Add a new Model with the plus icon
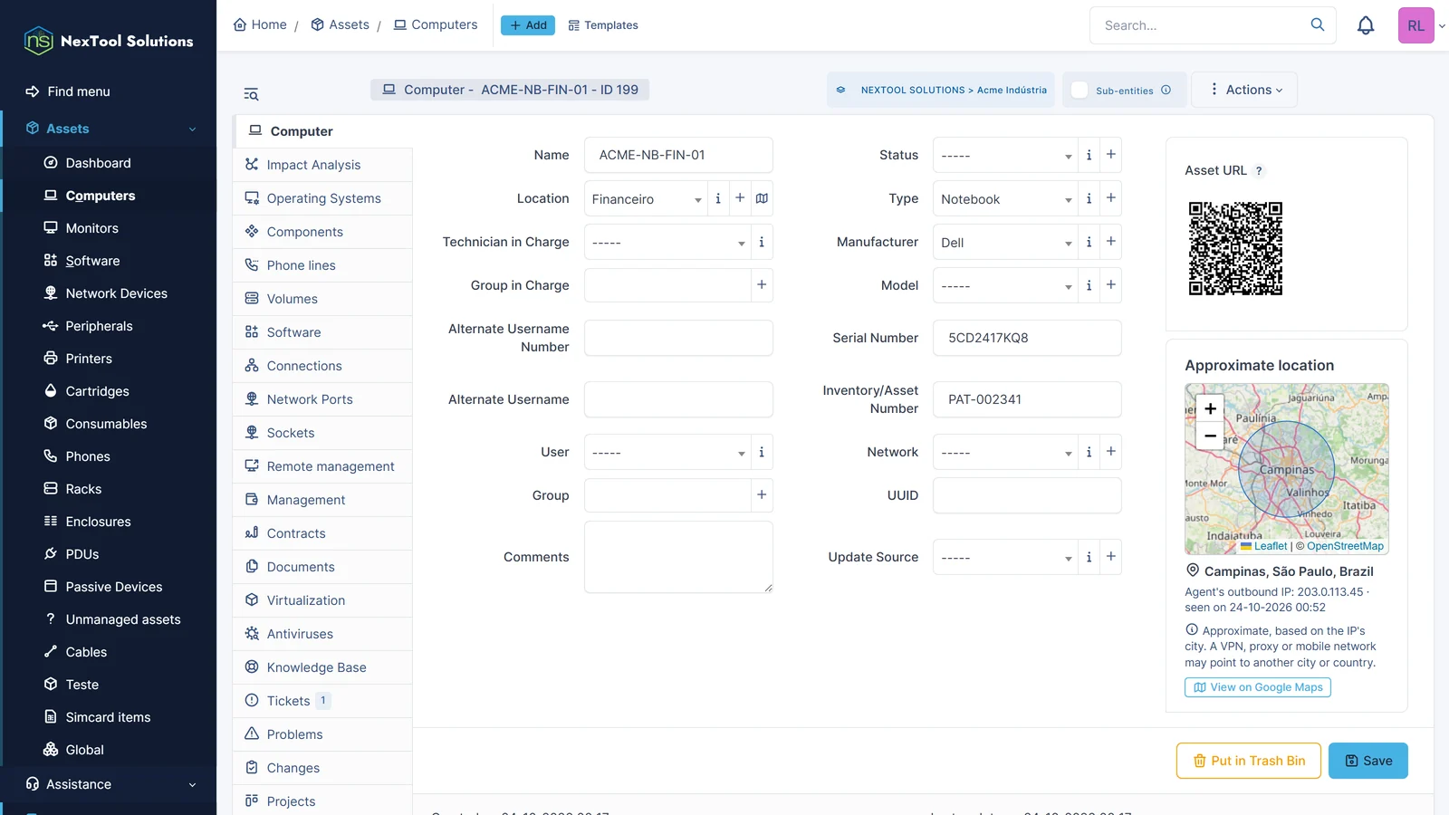The width and height of the screenshot is (1449, 815). [x=1111, y=285]
